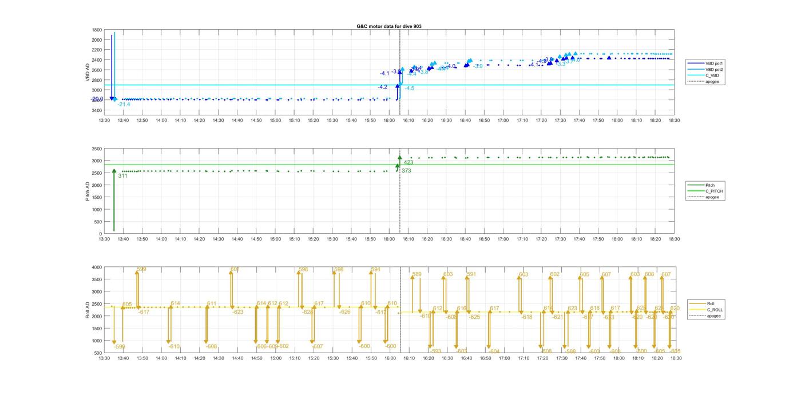
Task: Click the '608' roll label
Action: pos(649,274)
